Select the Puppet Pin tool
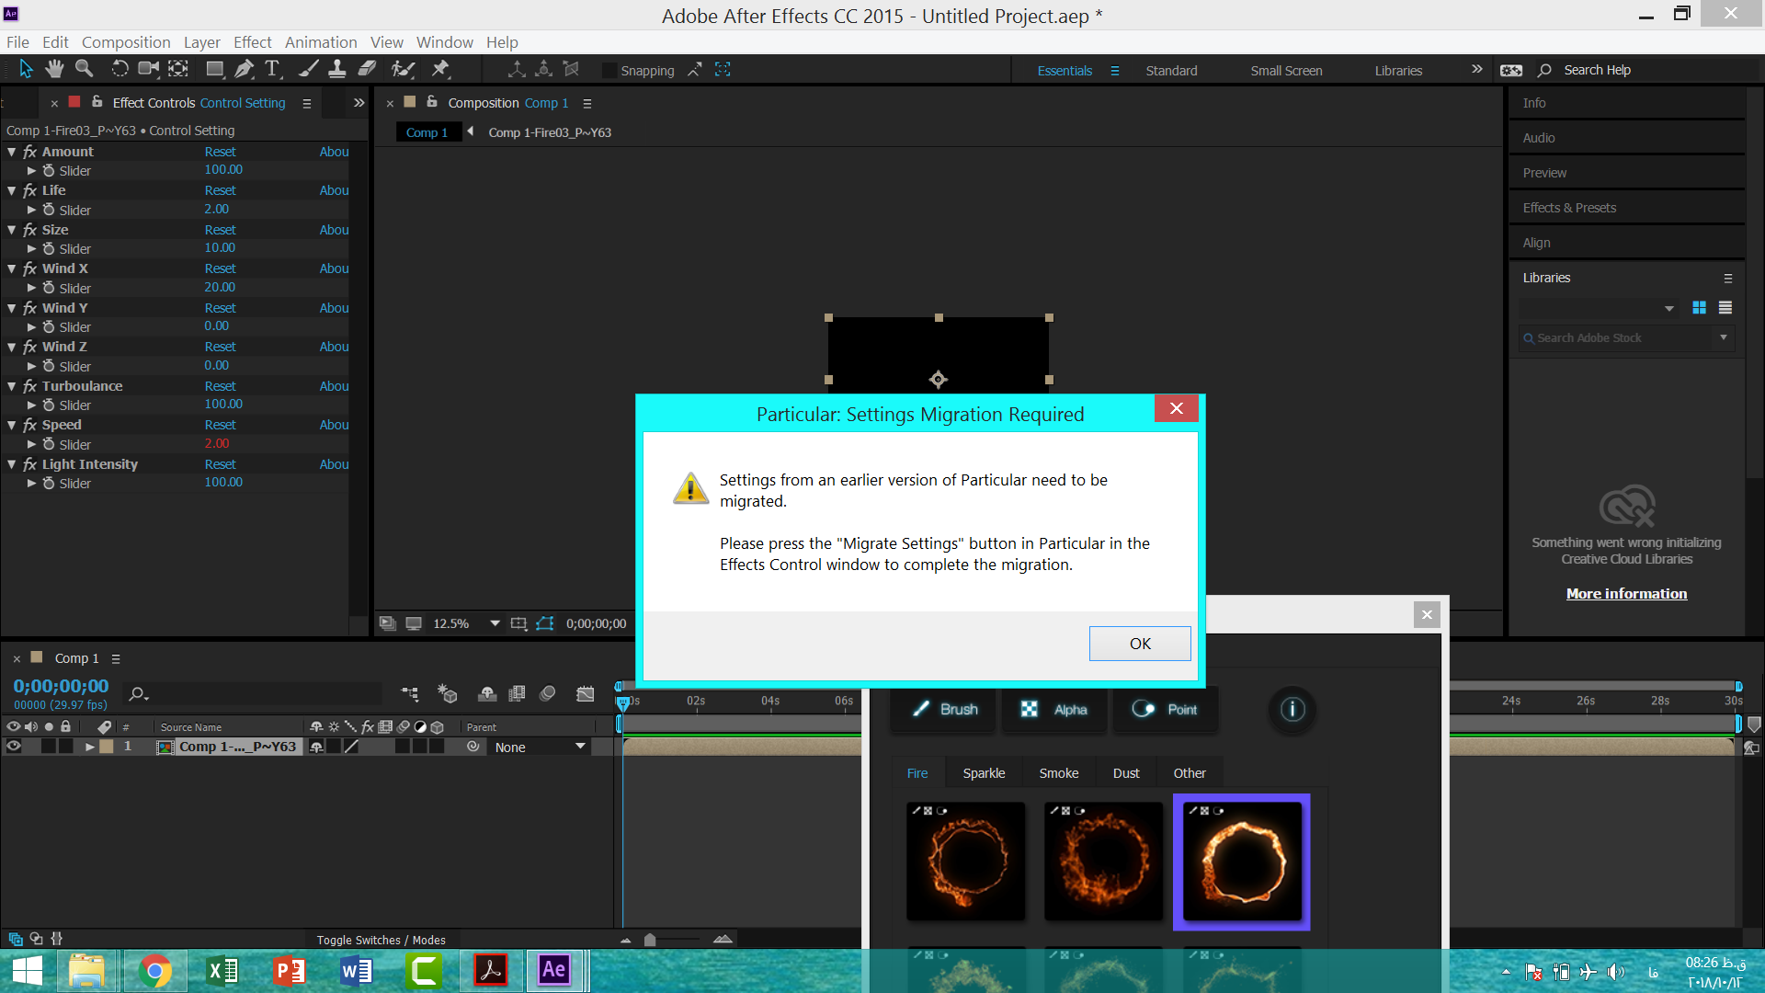Viewport: 1765px width, 993px height. (x=440, y=69)
